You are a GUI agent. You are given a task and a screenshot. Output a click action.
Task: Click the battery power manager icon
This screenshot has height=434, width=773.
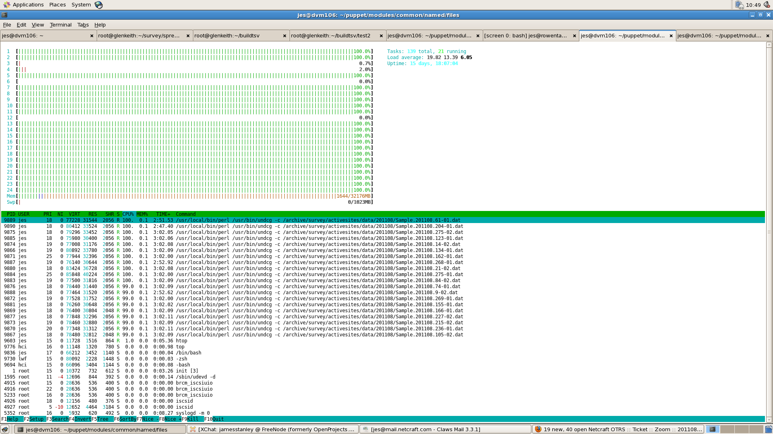coord(739,5)
